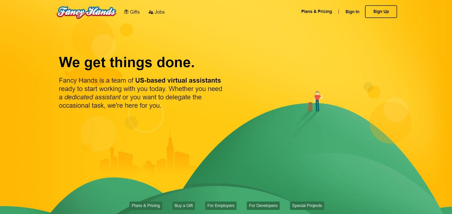Click the brown dog illustration on the hill
Screen dimensions: 452x214
point(310,107)
